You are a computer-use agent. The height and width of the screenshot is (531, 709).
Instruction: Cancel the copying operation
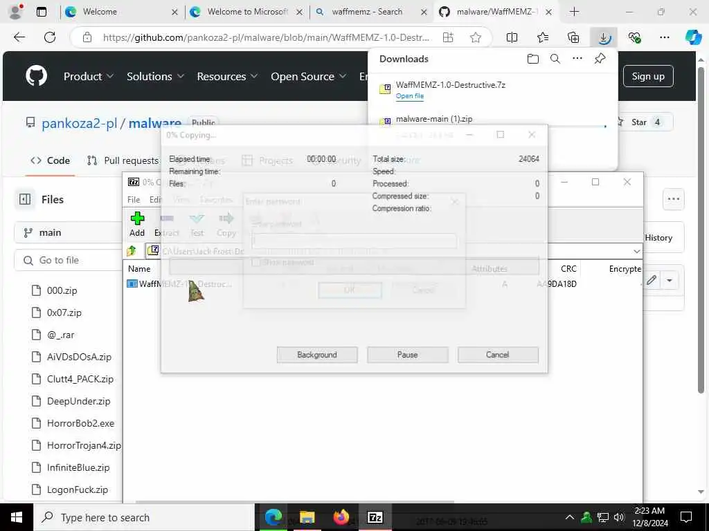point(498,355)
